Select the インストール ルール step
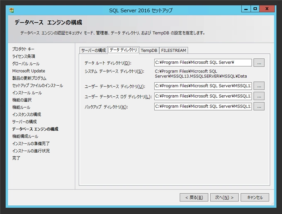The height and width of the screenshot is (214, 282). (x=27, y=93)
